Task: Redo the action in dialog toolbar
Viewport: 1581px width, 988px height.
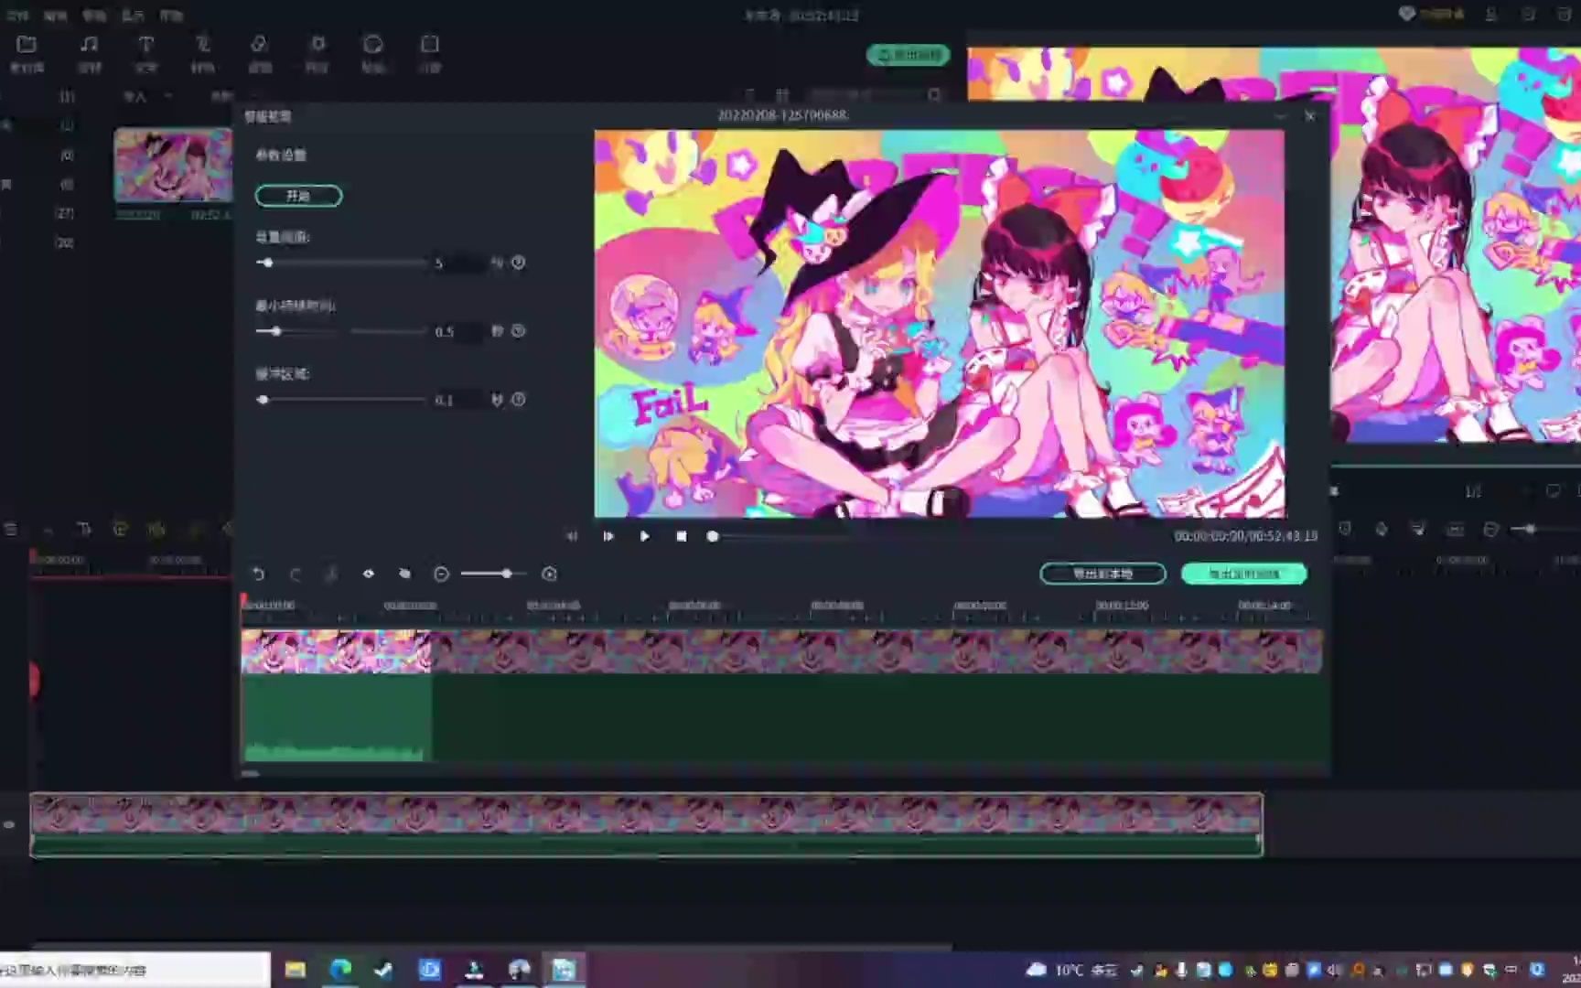Action: click(296, 574)
